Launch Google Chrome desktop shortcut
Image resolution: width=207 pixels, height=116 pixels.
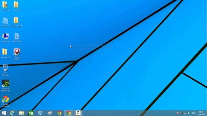[5, 99]
